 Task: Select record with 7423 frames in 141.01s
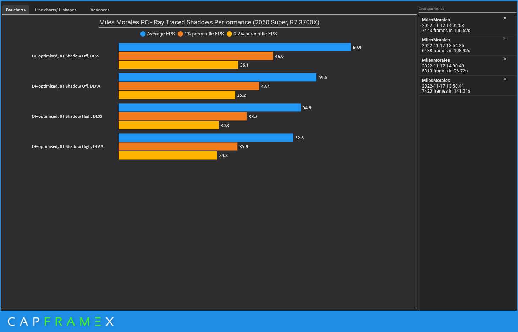coord(467,86)
